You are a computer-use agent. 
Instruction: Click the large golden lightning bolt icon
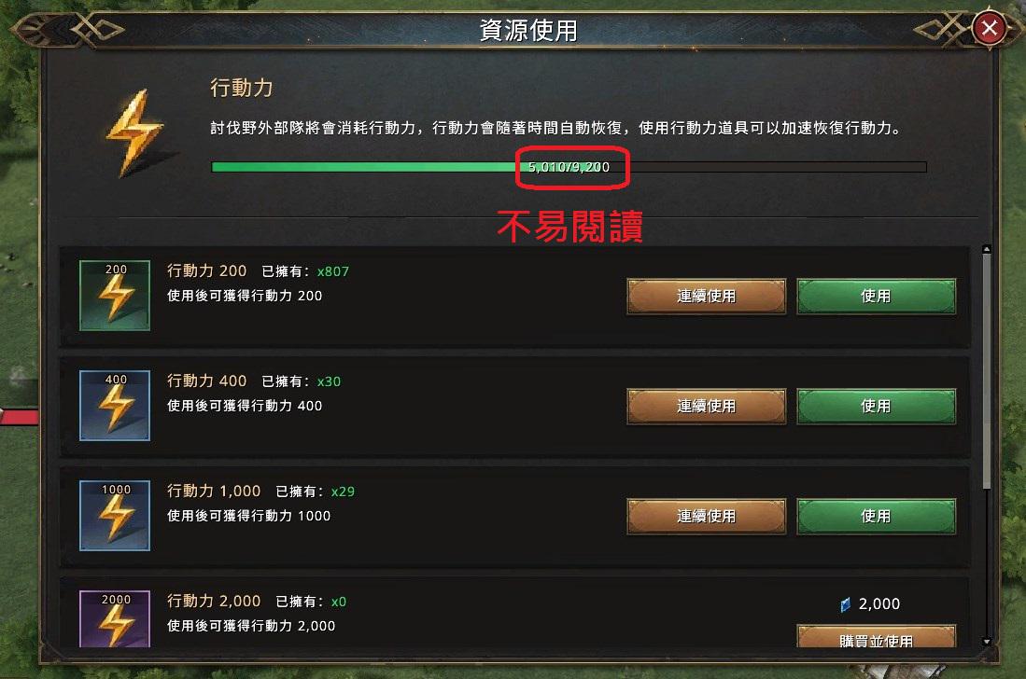click(x=134, y=133)
